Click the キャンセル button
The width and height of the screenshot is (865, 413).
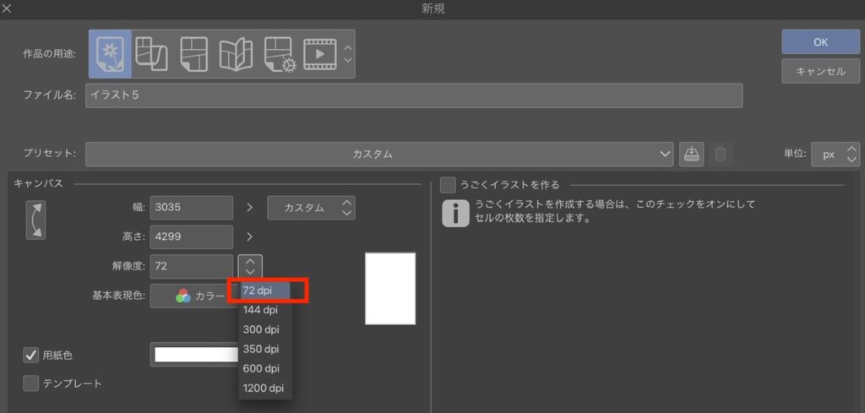click(820, 71)
